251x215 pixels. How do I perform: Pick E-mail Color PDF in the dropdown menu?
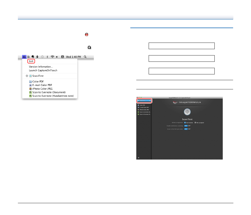(x=41, y=85)
